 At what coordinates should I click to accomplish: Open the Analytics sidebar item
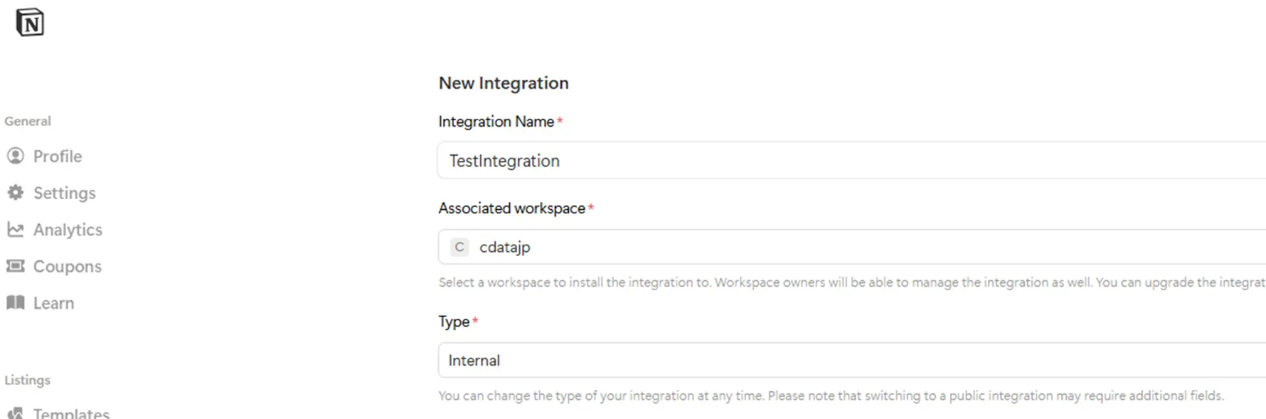(68, 230)
